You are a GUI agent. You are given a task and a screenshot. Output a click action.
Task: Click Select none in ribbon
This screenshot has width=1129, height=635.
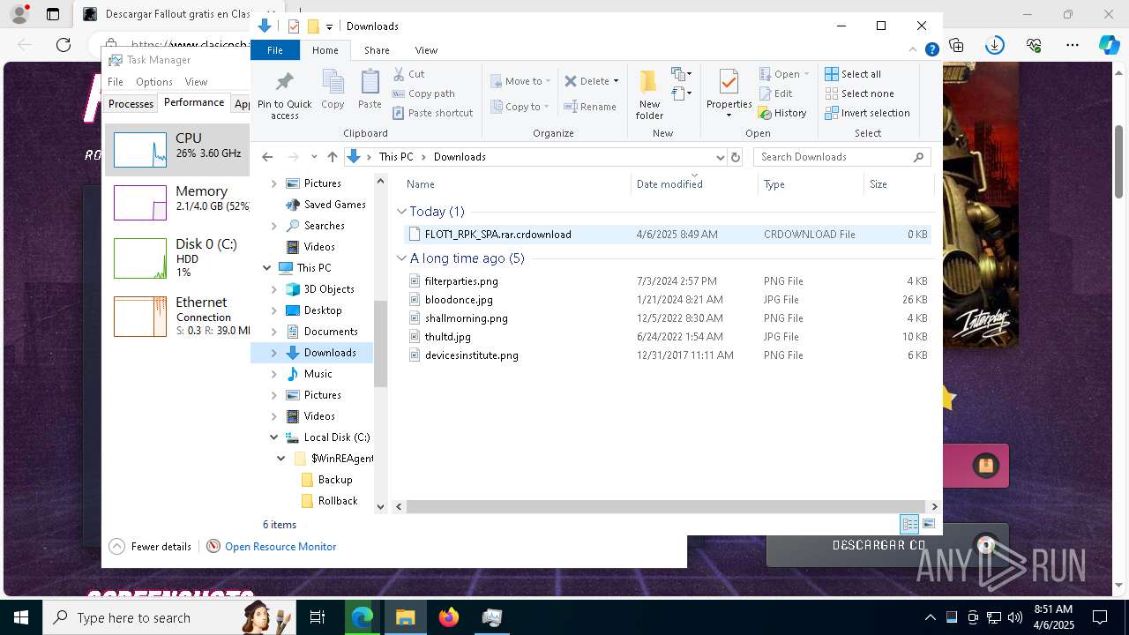tap(860, 93)
